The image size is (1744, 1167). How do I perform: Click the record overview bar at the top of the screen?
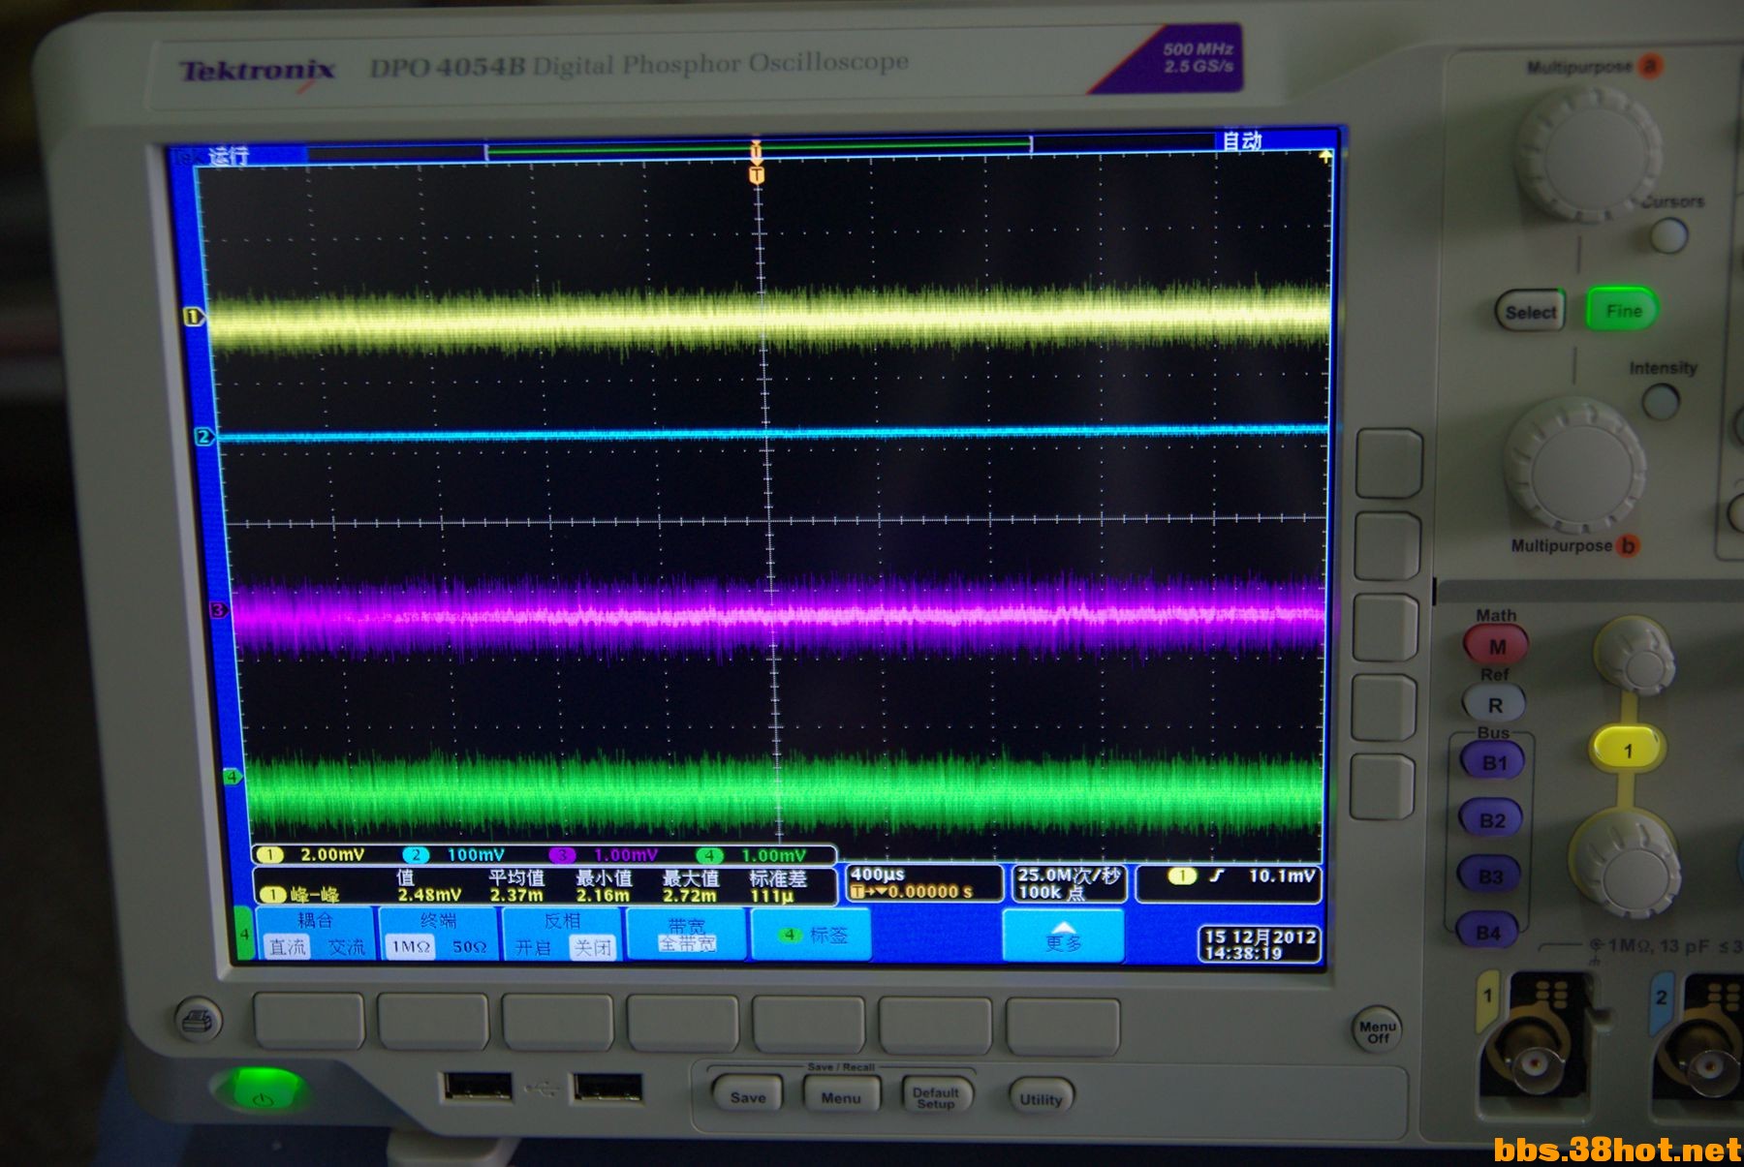(x=759, y=147)
